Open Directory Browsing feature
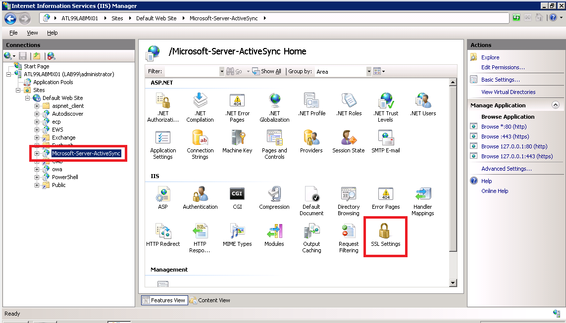Screen dimensions: 566x323 tap(348, 201)
